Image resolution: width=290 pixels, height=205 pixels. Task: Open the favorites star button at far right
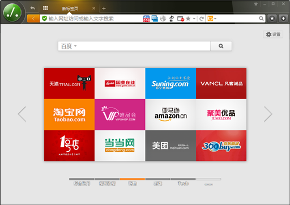click(272, 19)
